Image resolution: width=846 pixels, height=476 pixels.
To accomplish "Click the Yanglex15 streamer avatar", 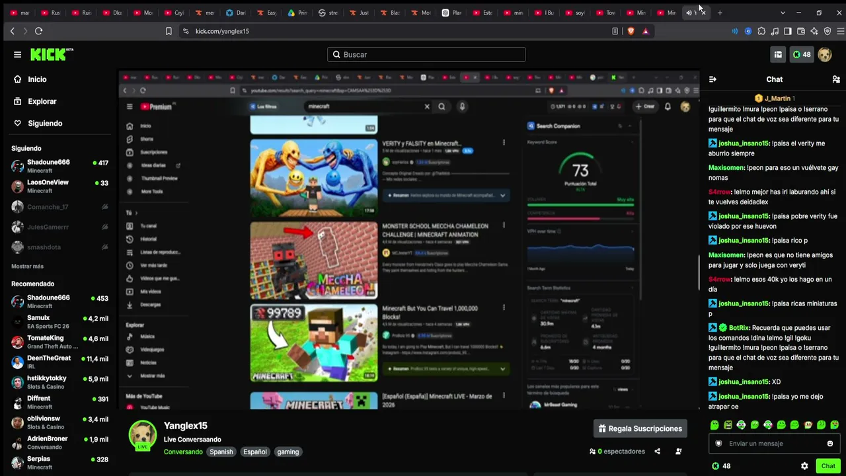I will (x=142, y=435).
